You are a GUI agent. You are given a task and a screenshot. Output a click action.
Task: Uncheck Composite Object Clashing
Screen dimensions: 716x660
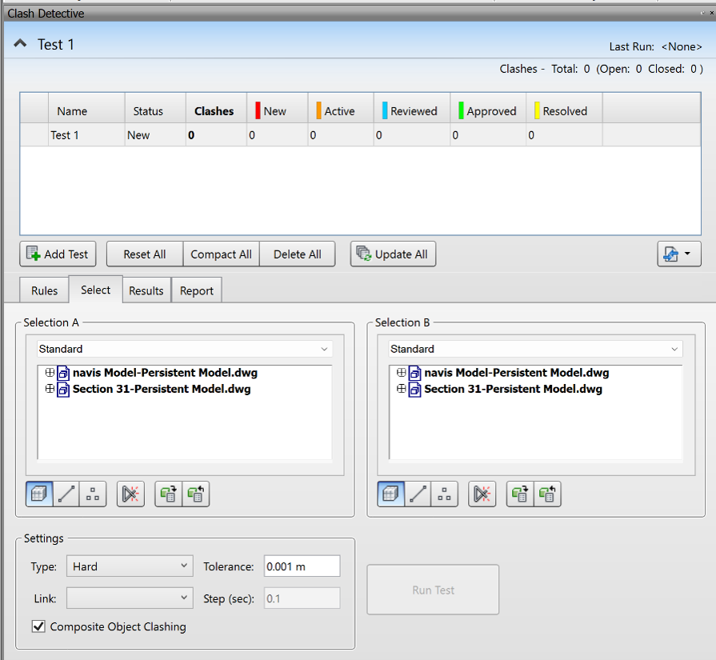point(38,626)
